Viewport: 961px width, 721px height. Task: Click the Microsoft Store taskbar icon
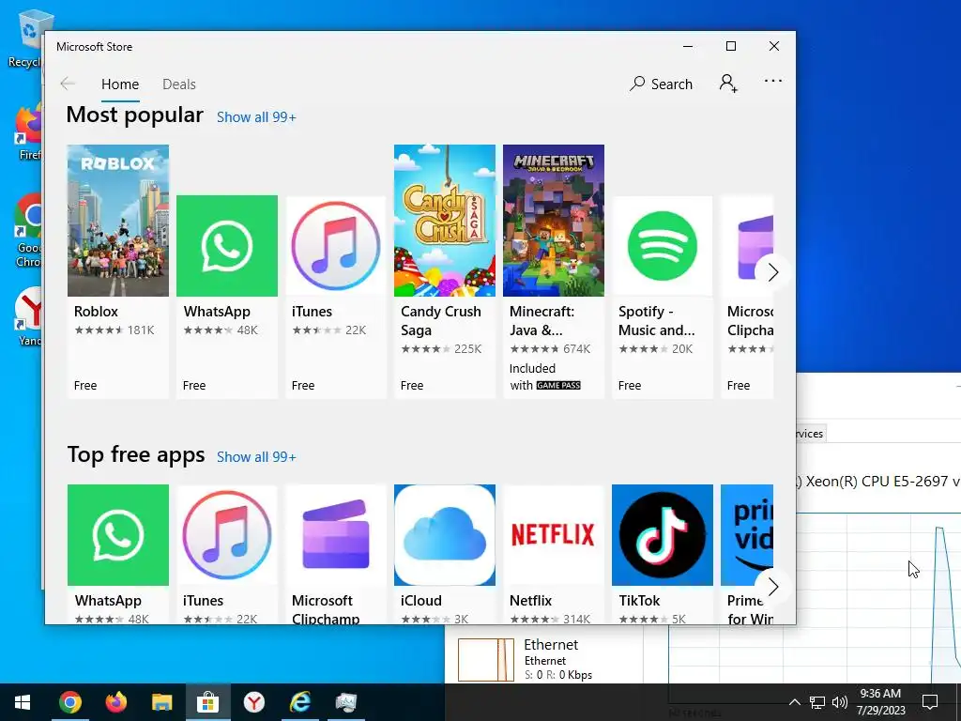208,702
